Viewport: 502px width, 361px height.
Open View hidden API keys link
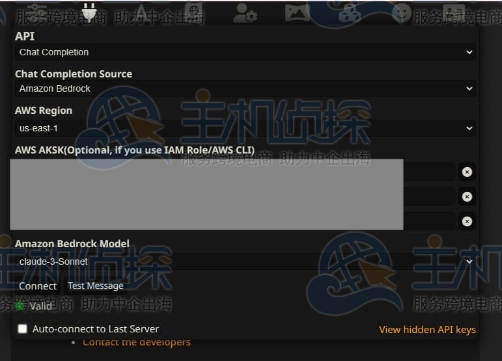427,329
